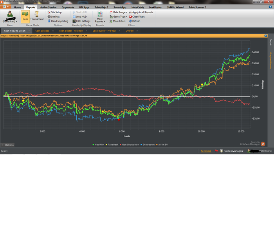The width and height of the screenshot is (274, 241).
Task: Expand the graph Options panel
Action: (7, 145)
